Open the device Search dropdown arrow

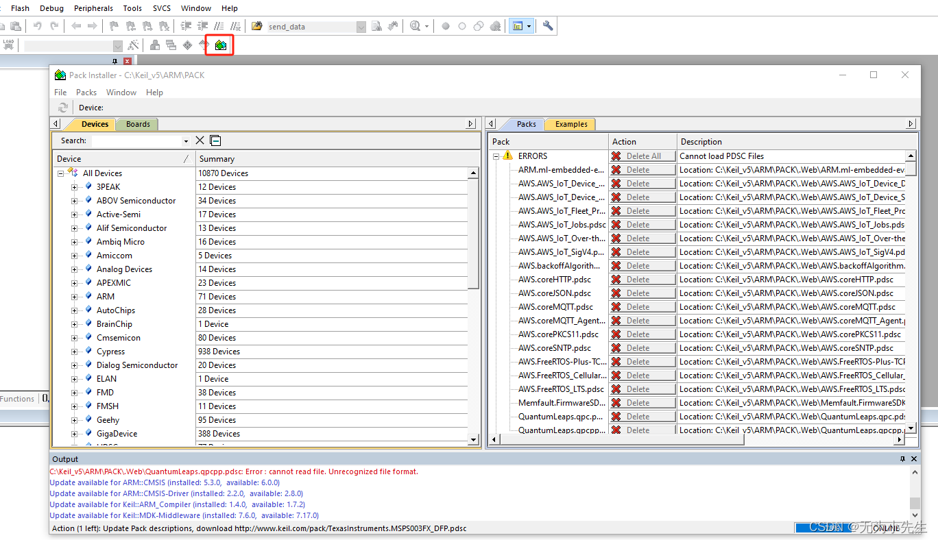pyautogui.click(x=186, y=141)
